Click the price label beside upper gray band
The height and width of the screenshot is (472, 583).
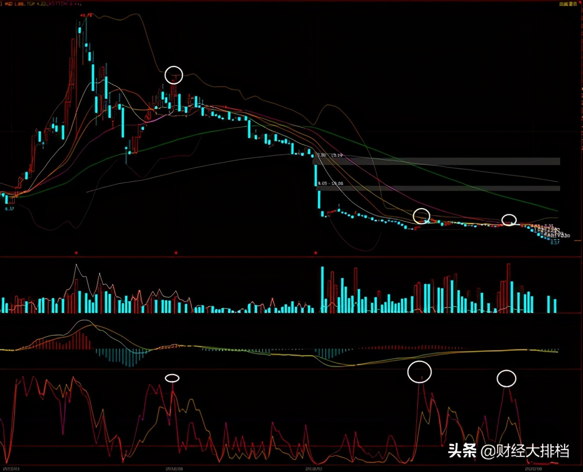[x=331, y=155]
